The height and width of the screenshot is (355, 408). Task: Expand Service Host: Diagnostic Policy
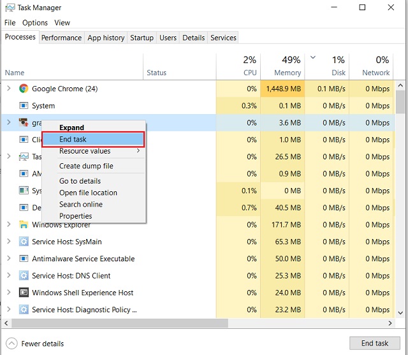[9, 309]
